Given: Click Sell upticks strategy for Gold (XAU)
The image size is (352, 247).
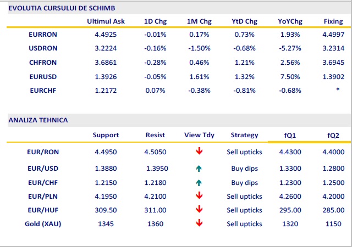Looking at the screenshot, I should [x=244, y=223].
